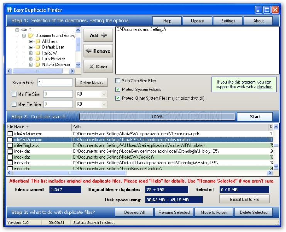Open the Help menu button
The image size is (286, 232).
(x=167, y=21)
